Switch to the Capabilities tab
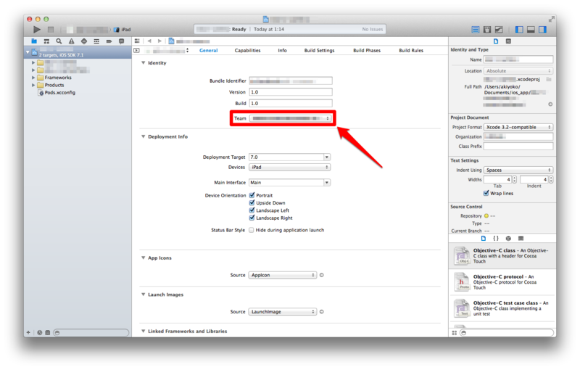The image size is (580, 370). point(247,50)
